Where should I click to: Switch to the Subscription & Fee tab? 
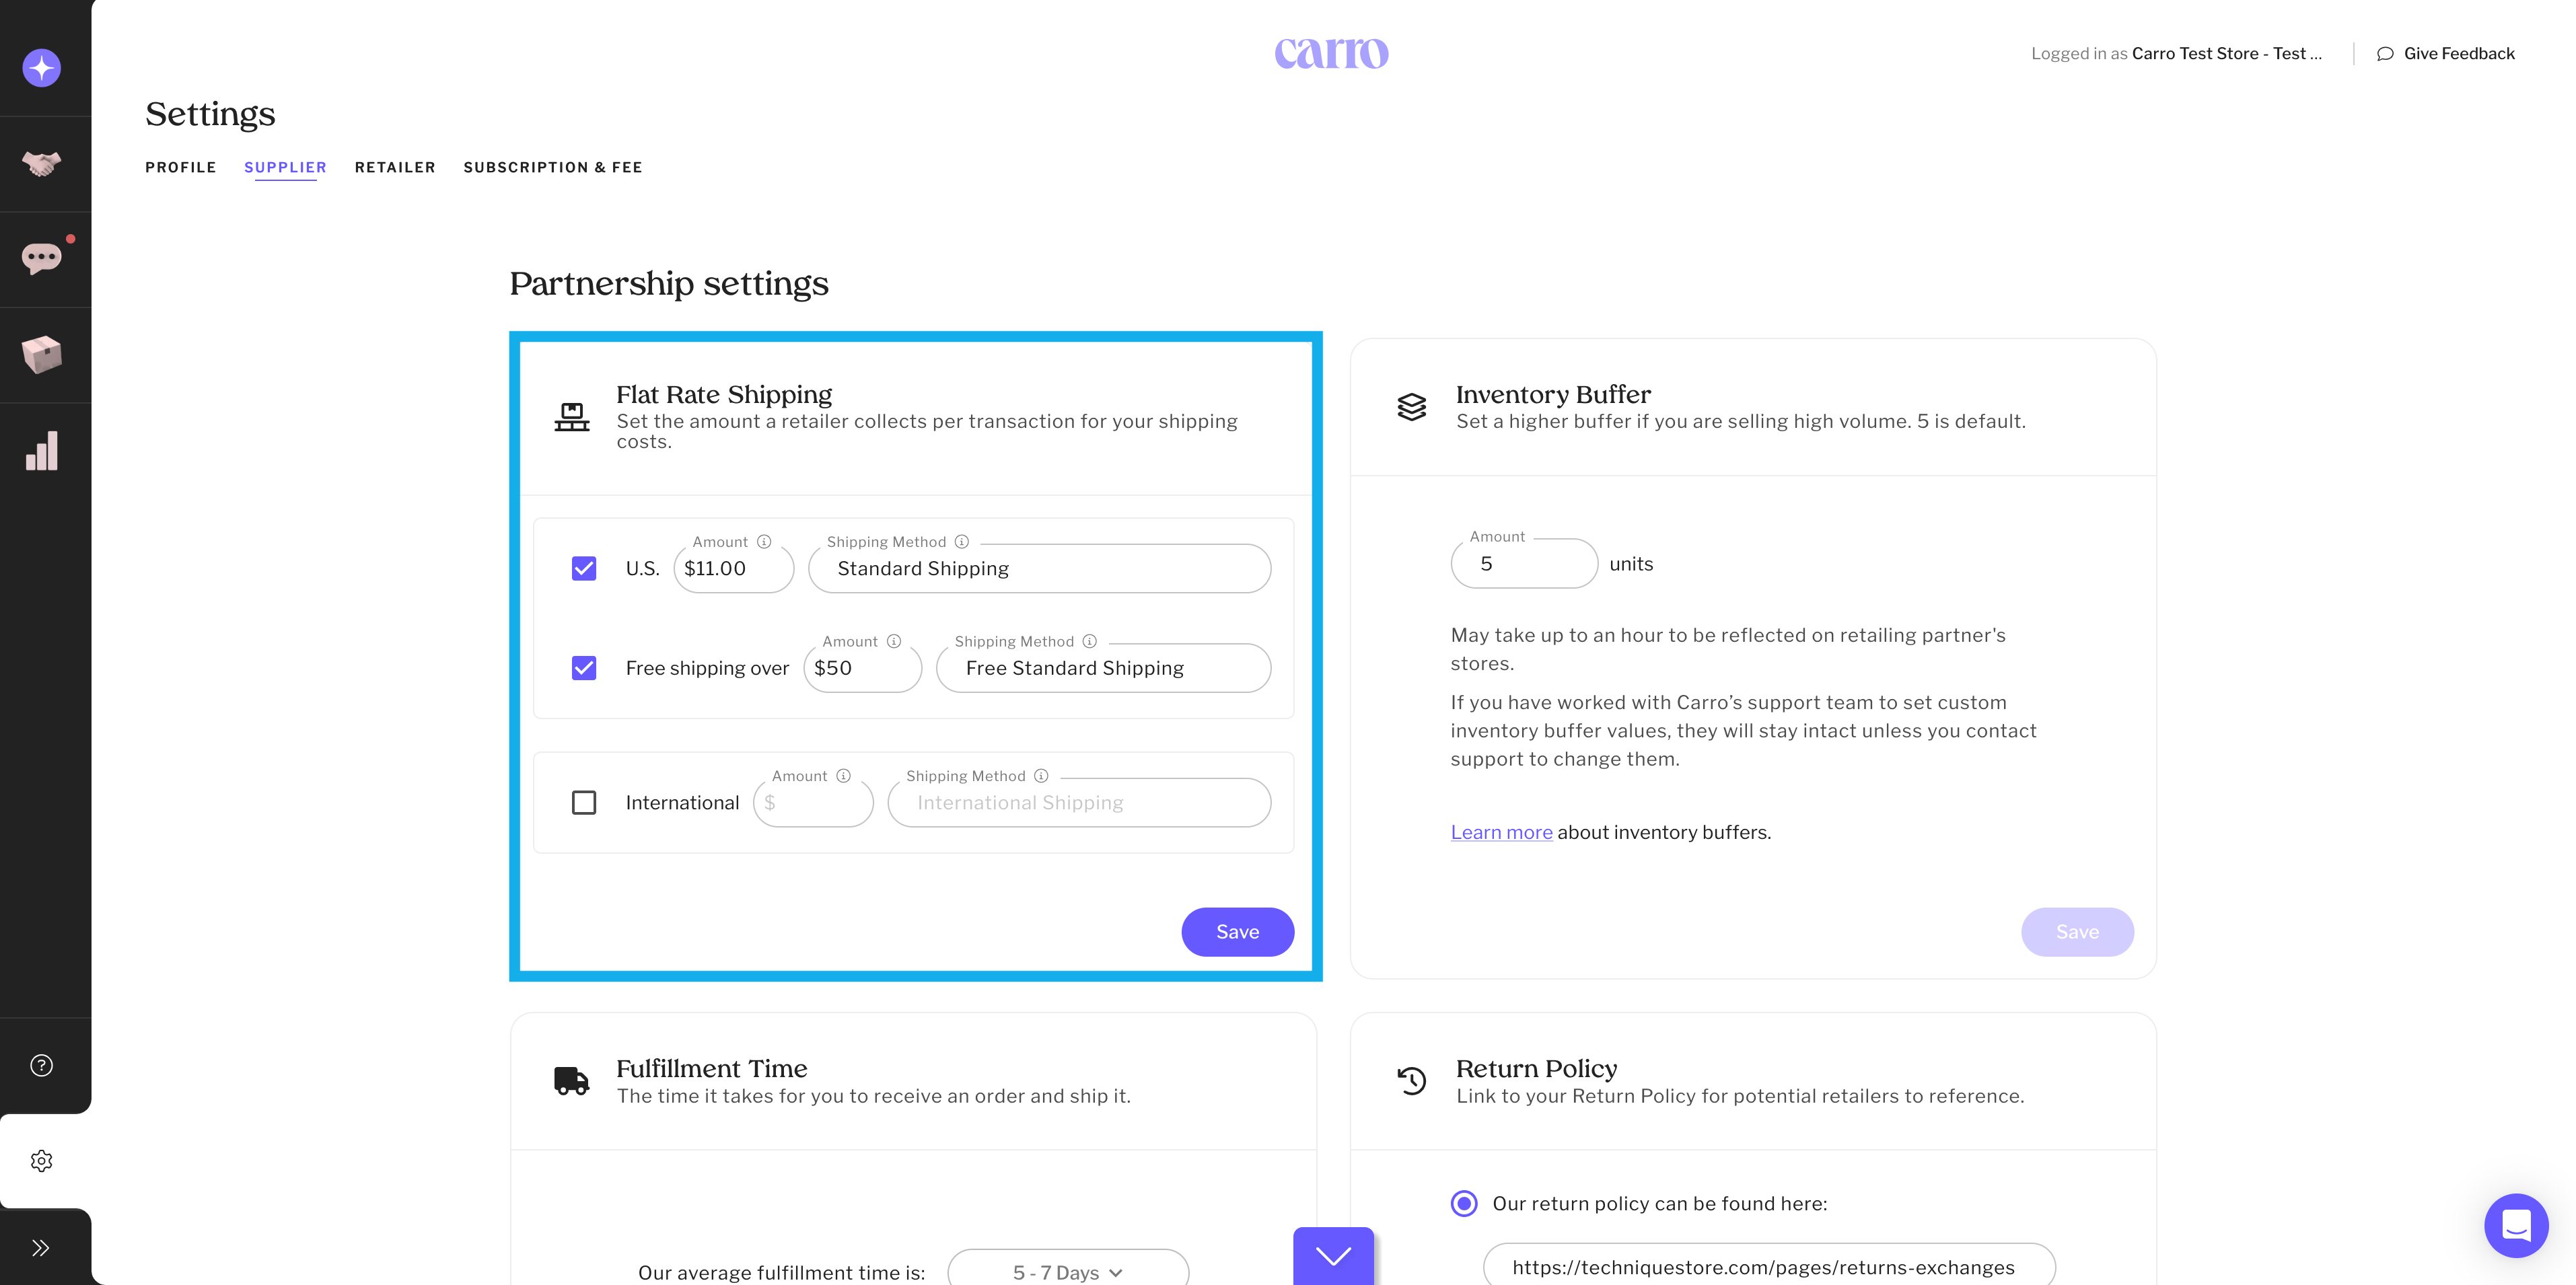(553, 168)
